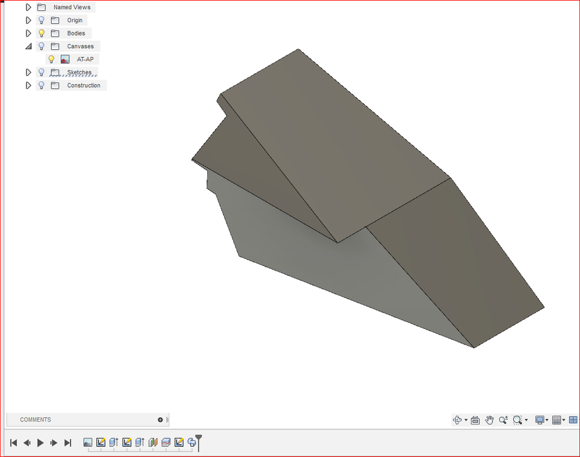Play the design timeline

pos(40,442)
